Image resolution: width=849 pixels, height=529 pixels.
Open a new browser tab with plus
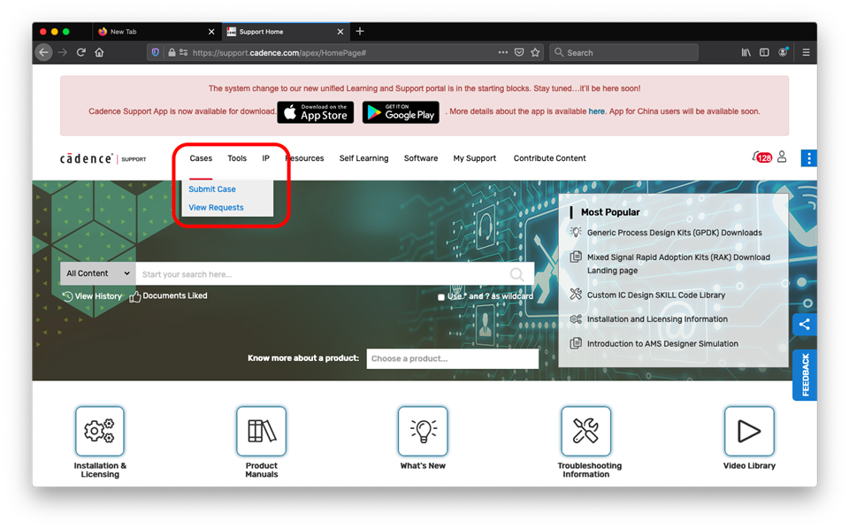(360, 32)
